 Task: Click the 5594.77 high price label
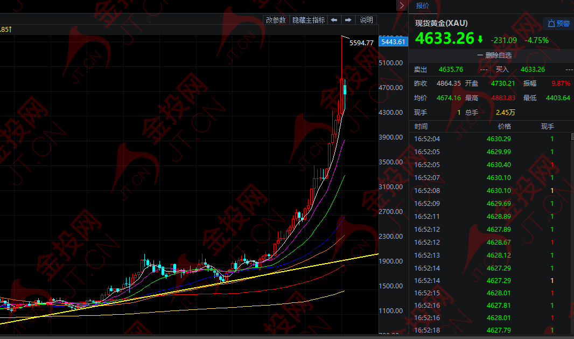point(361,43)
